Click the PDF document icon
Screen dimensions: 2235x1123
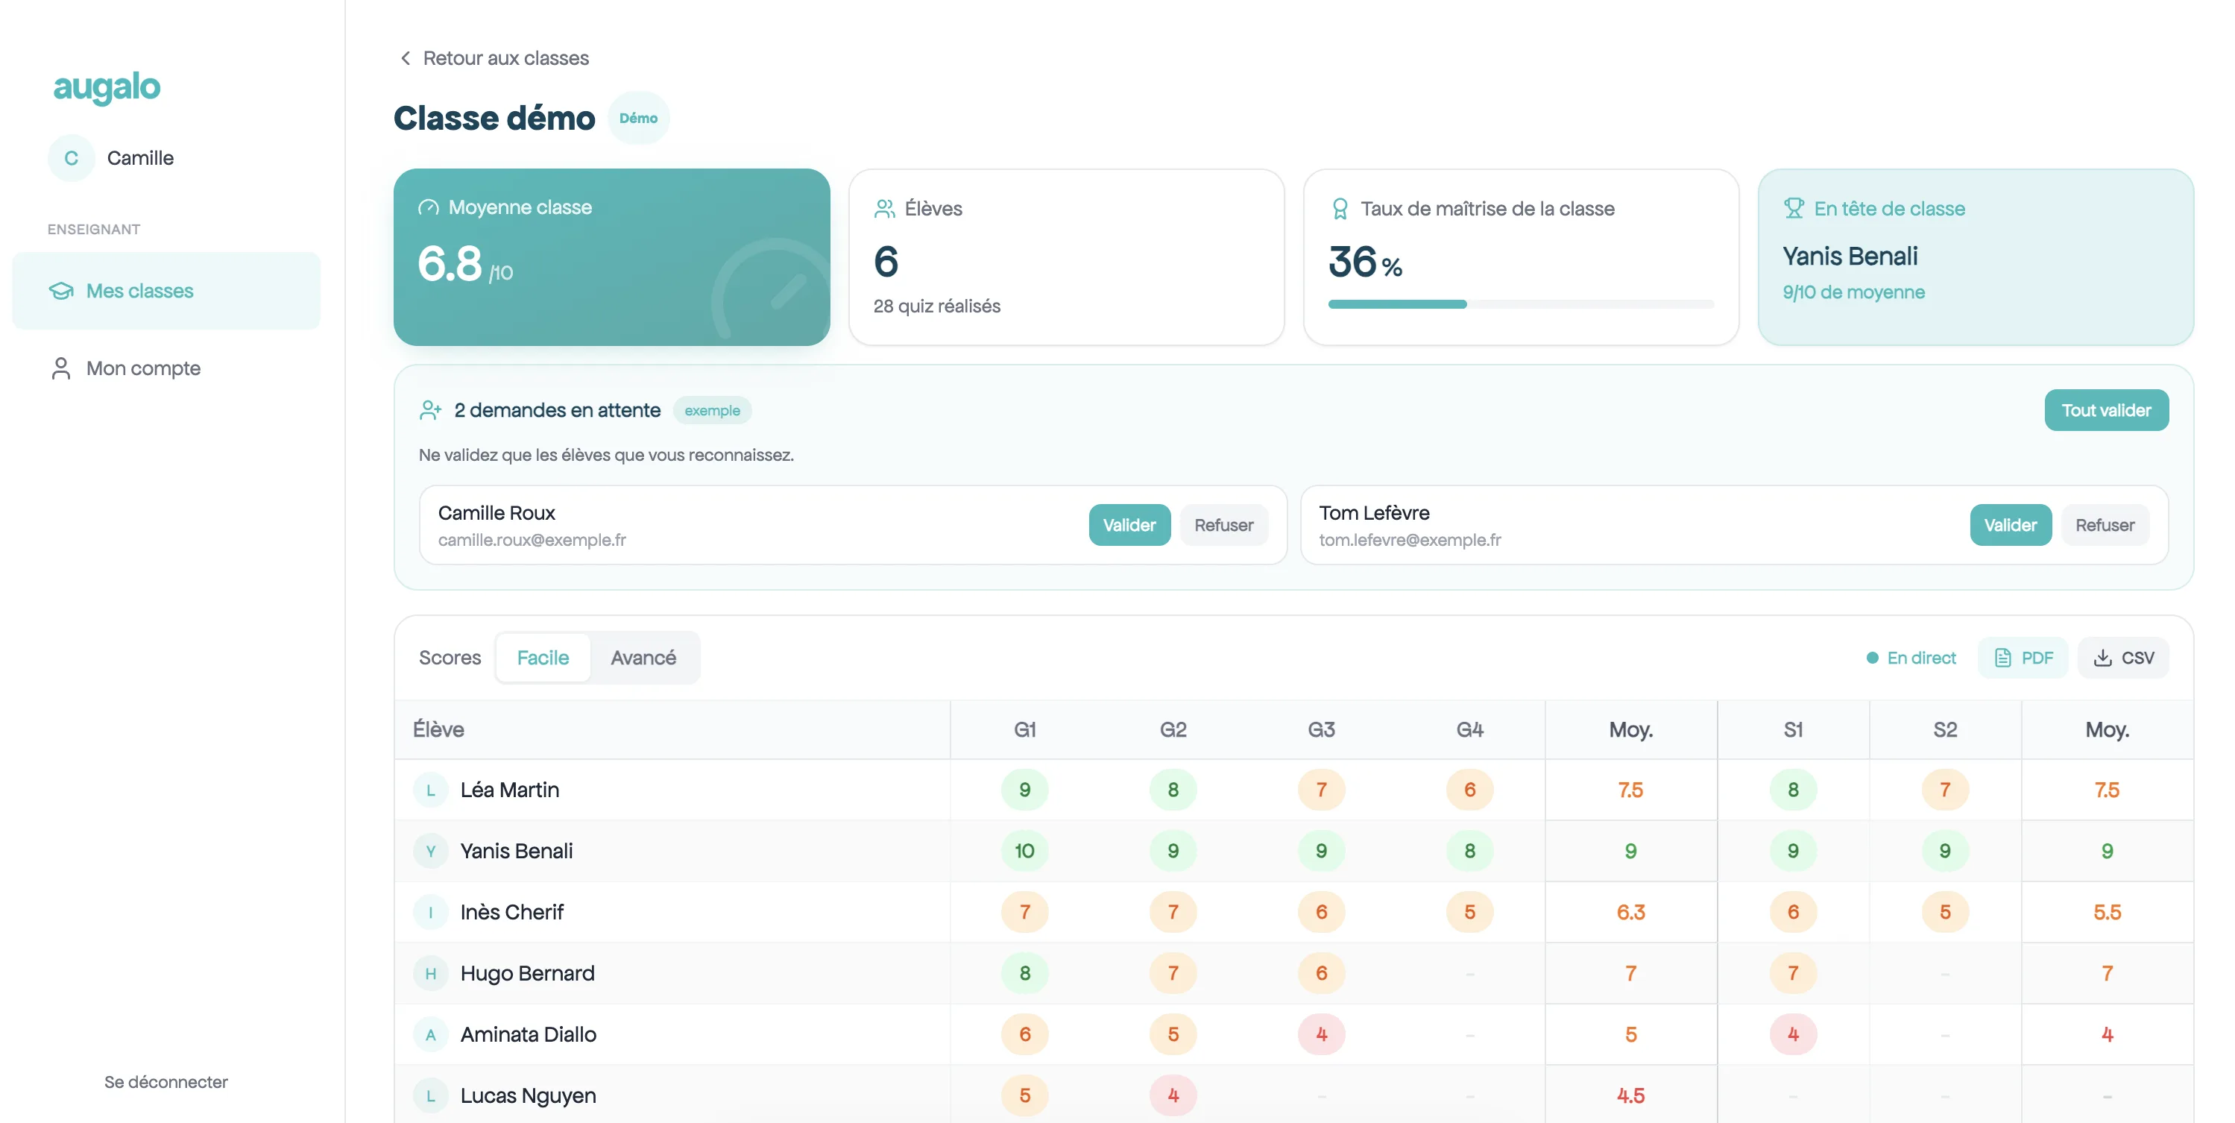[x=2002, y=658]
